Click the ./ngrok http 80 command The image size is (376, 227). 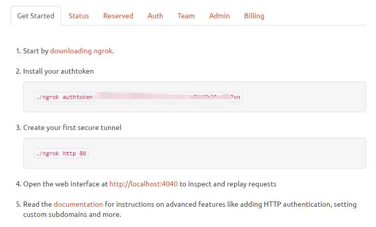pyautogui.click(x=61, y=153)
